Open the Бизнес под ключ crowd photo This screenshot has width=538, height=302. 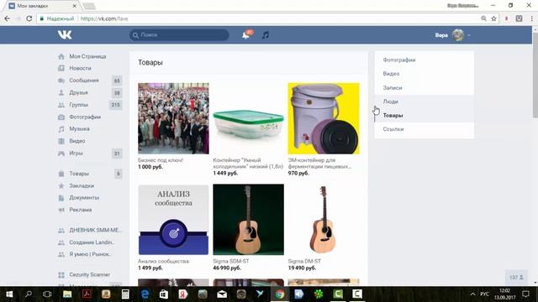point(173,118)
